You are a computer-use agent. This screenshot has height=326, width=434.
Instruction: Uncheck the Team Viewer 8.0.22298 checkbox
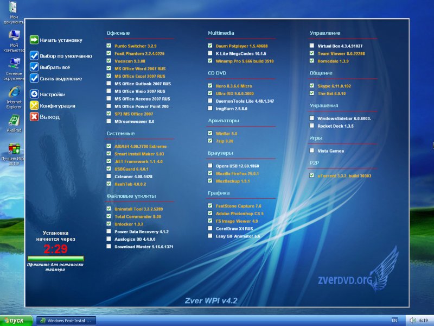[312, 53]
